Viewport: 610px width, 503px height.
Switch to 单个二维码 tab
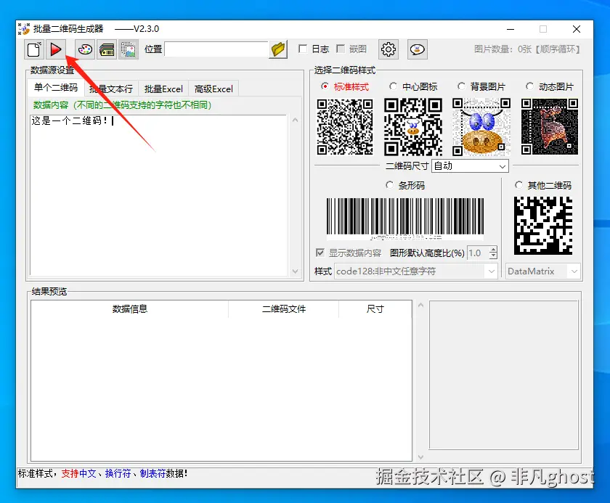click(x=56, y=87)
